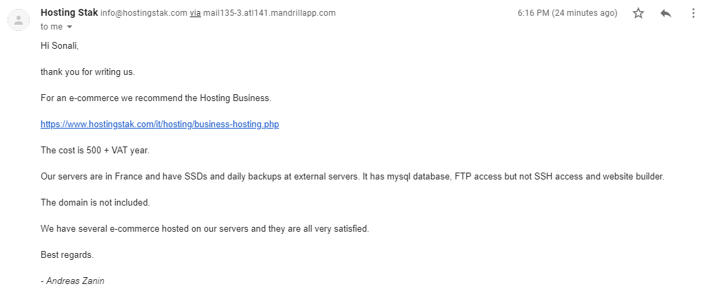This screenshot has width=710, height=295.
Task: Click the 'thank you for writing us.' line
Action: click(x=88, y=72)
